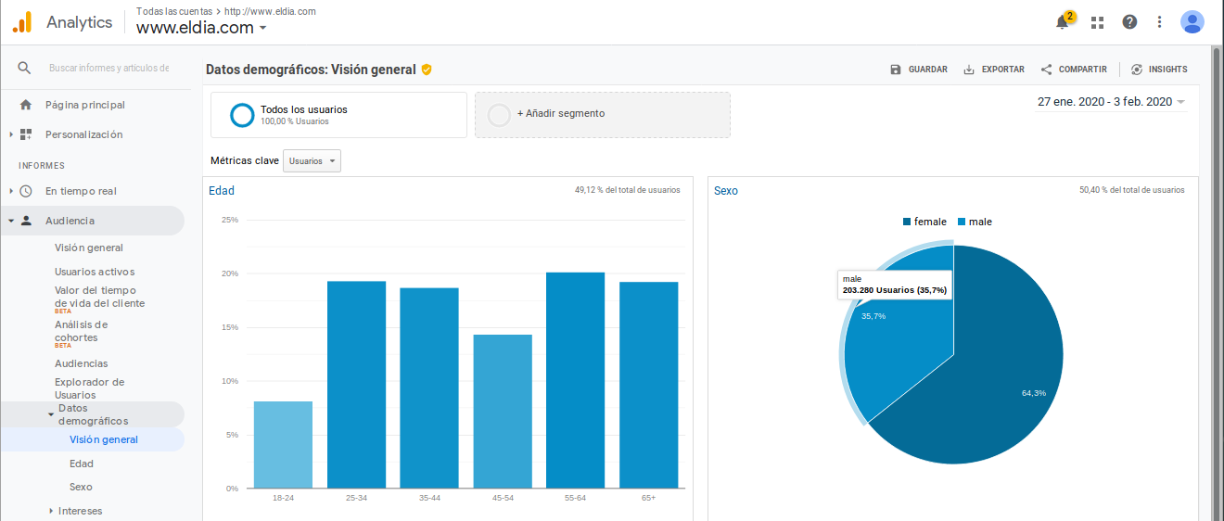Open the Usuarios key metric dropdown
Screen dimensions: 1224x521
click(312, 161)
